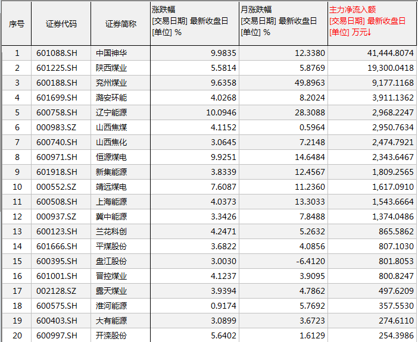
Task: Click stock name 潞安环能
Action: point(111,98)
